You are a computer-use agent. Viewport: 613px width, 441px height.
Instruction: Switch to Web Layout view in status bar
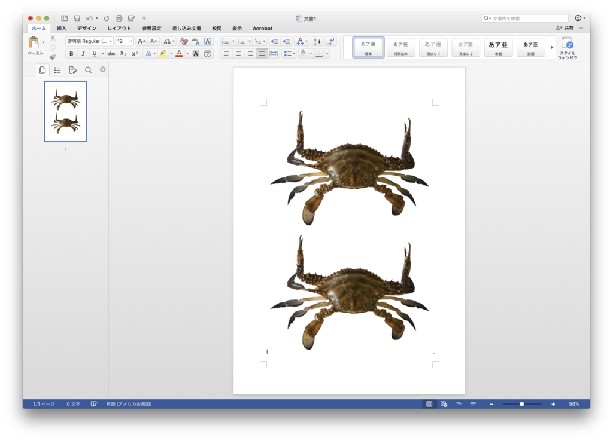point(444,404)
